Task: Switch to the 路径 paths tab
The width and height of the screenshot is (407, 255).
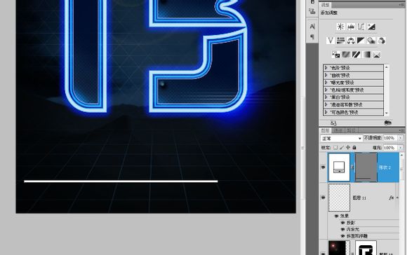Action: click(350, 130)
